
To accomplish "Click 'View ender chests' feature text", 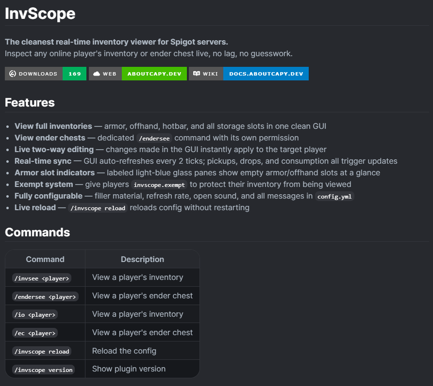I will 50,138.
